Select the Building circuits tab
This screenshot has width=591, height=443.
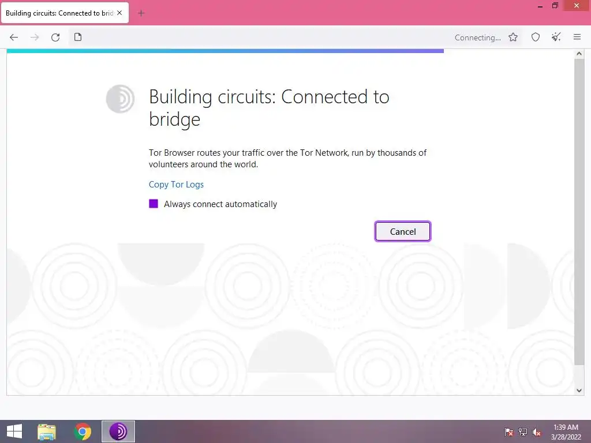click(x=65, y=13)
